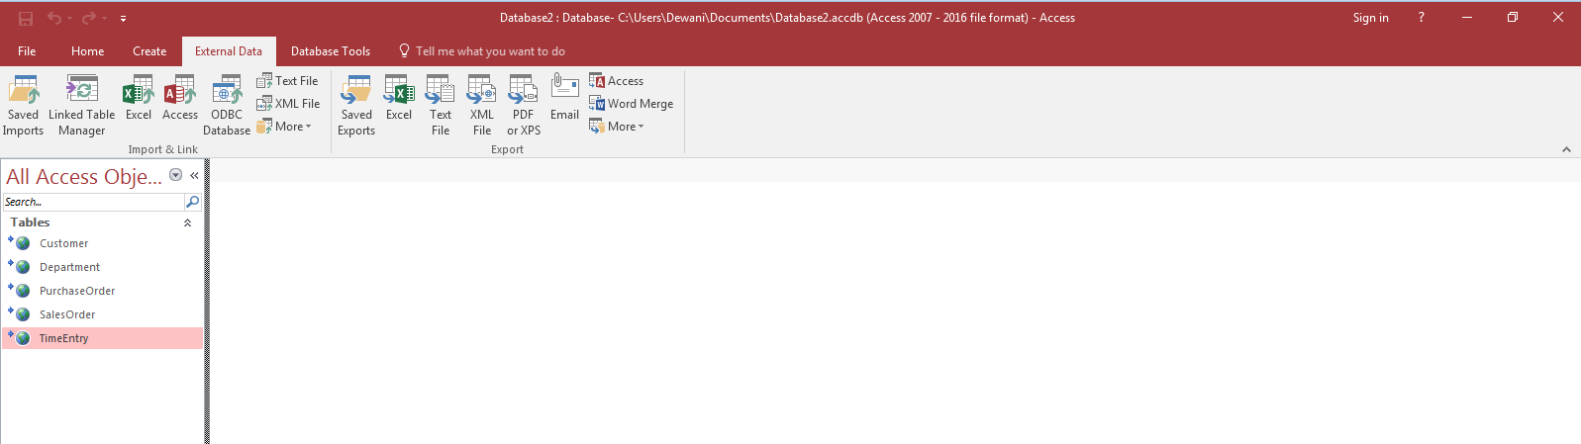Export as PDF or XPS

(524, 105)
